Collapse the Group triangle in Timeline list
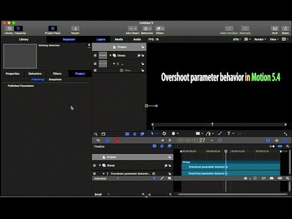This screenshot has height=219, width=292. pyautogui.click(x=100, y=165)
